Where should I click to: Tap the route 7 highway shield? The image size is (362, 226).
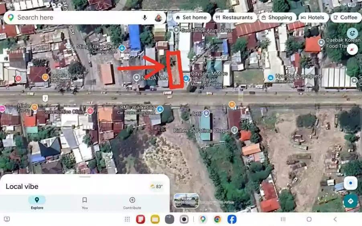45,99
